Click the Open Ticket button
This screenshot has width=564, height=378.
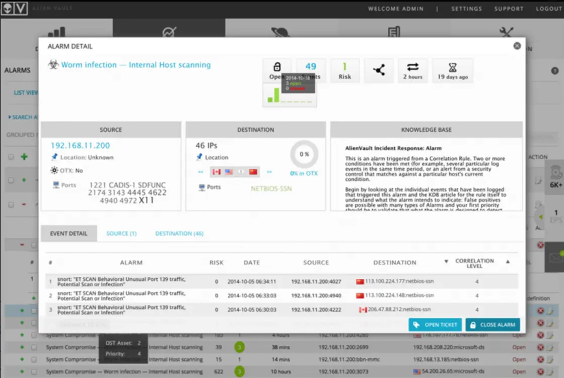435,325
